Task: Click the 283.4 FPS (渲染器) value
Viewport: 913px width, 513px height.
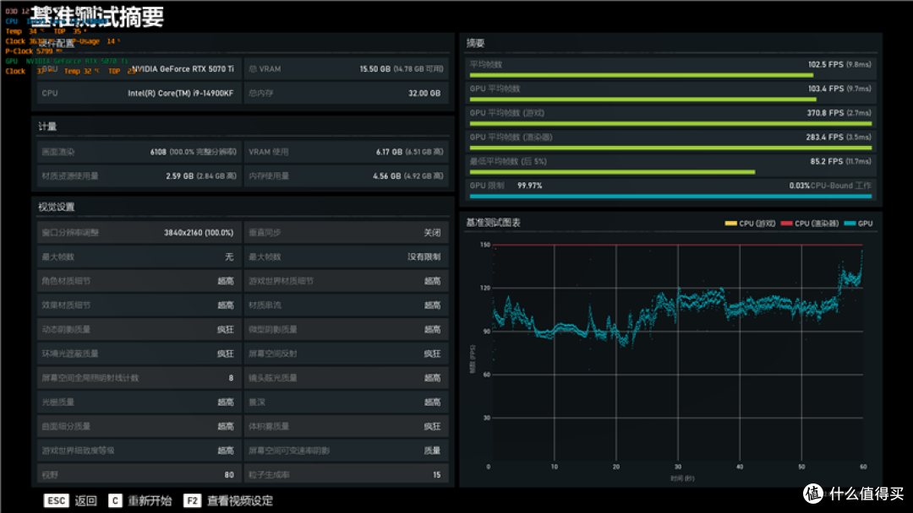Action: coord(839,138)
